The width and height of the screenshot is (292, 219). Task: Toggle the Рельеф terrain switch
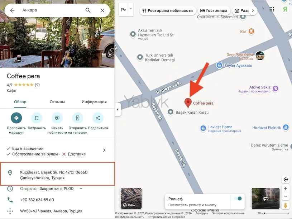click(x=237, y=199)
